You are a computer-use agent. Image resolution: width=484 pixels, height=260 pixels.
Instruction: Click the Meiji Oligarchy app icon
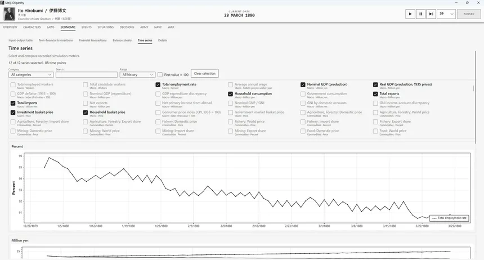[2, 3]
